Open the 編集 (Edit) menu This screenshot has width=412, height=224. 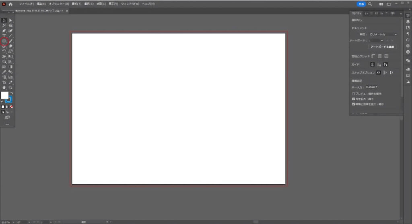pos(41,4)
